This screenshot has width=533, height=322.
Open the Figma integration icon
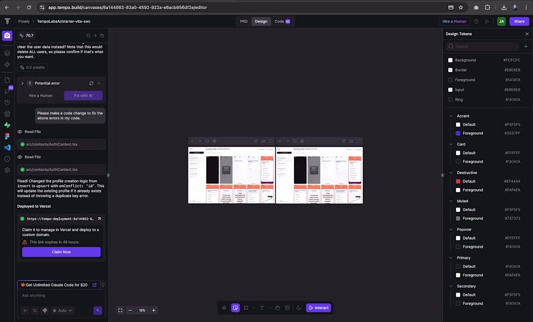click(7, 136)
